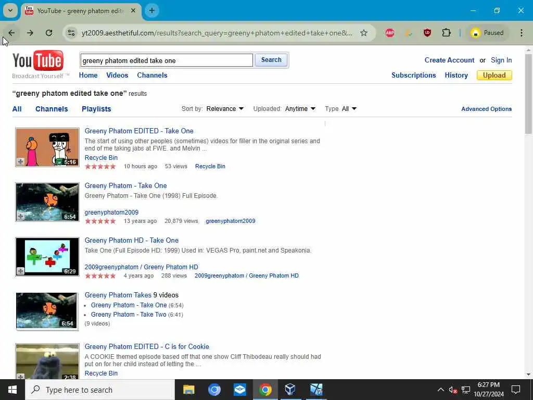Select the All results tab
This screenshot has height=400, width=533.
point(17,109)
